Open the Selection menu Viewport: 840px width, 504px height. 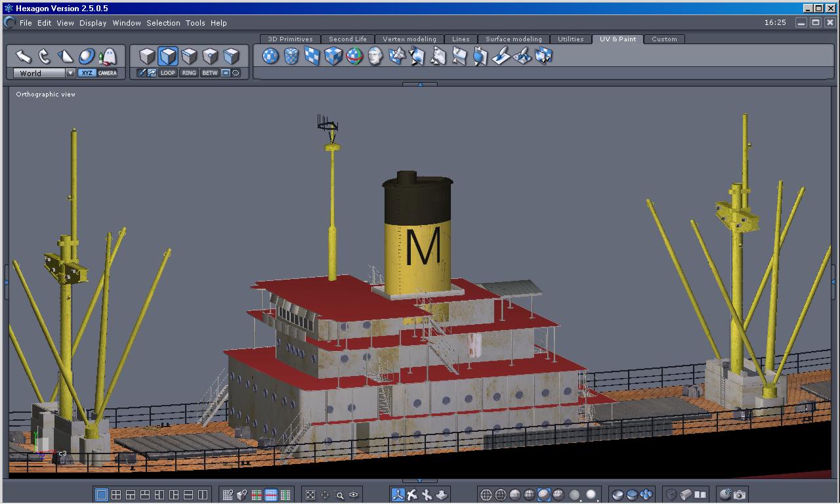pyautogui.click(x=163, y=23)
